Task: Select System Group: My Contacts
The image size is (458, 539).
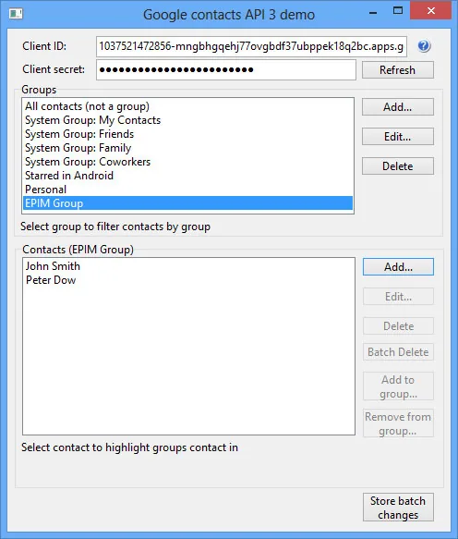Action: (187, 120)
